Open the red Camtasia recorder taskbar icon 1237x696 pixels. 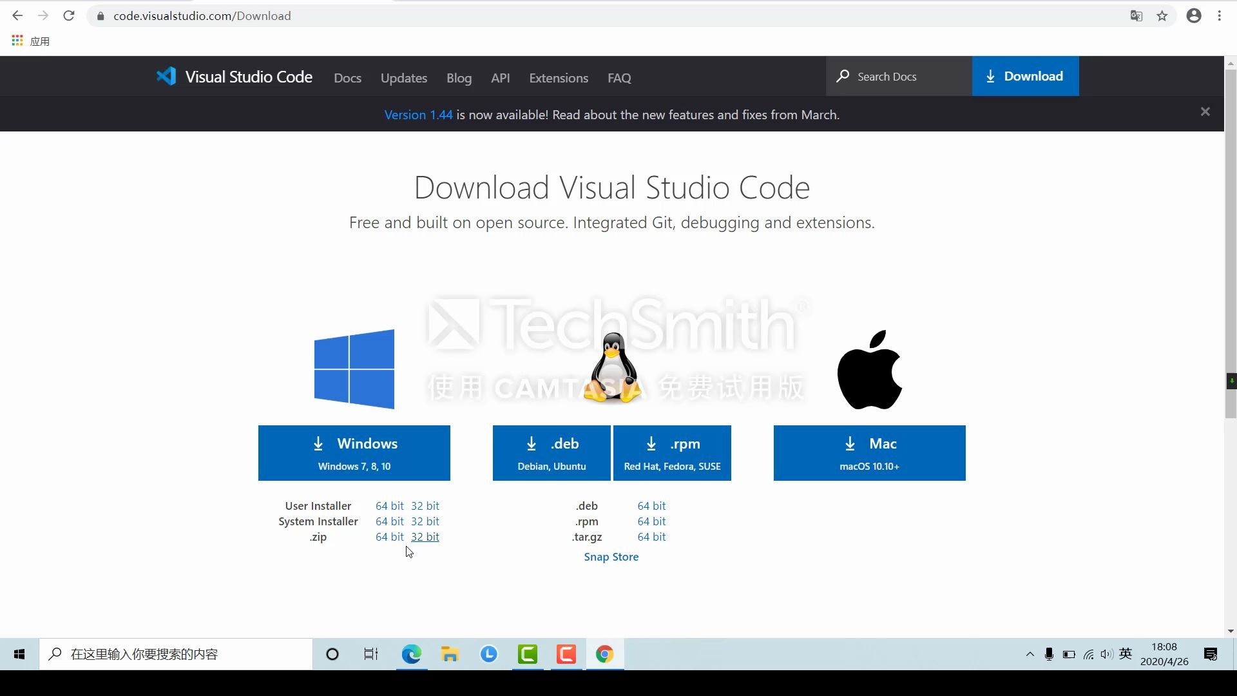click(566, 654)
